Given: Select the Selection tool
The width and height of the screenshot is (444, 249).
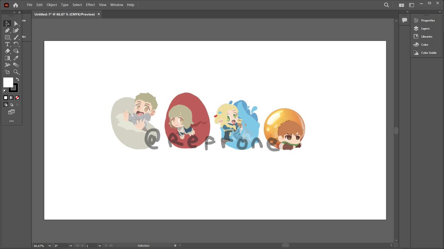Looking at the screenshot, I should tap(7, 23).
